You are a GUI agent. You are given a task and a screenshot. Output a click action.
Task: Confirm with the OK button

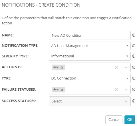click(x=130, y=120)
